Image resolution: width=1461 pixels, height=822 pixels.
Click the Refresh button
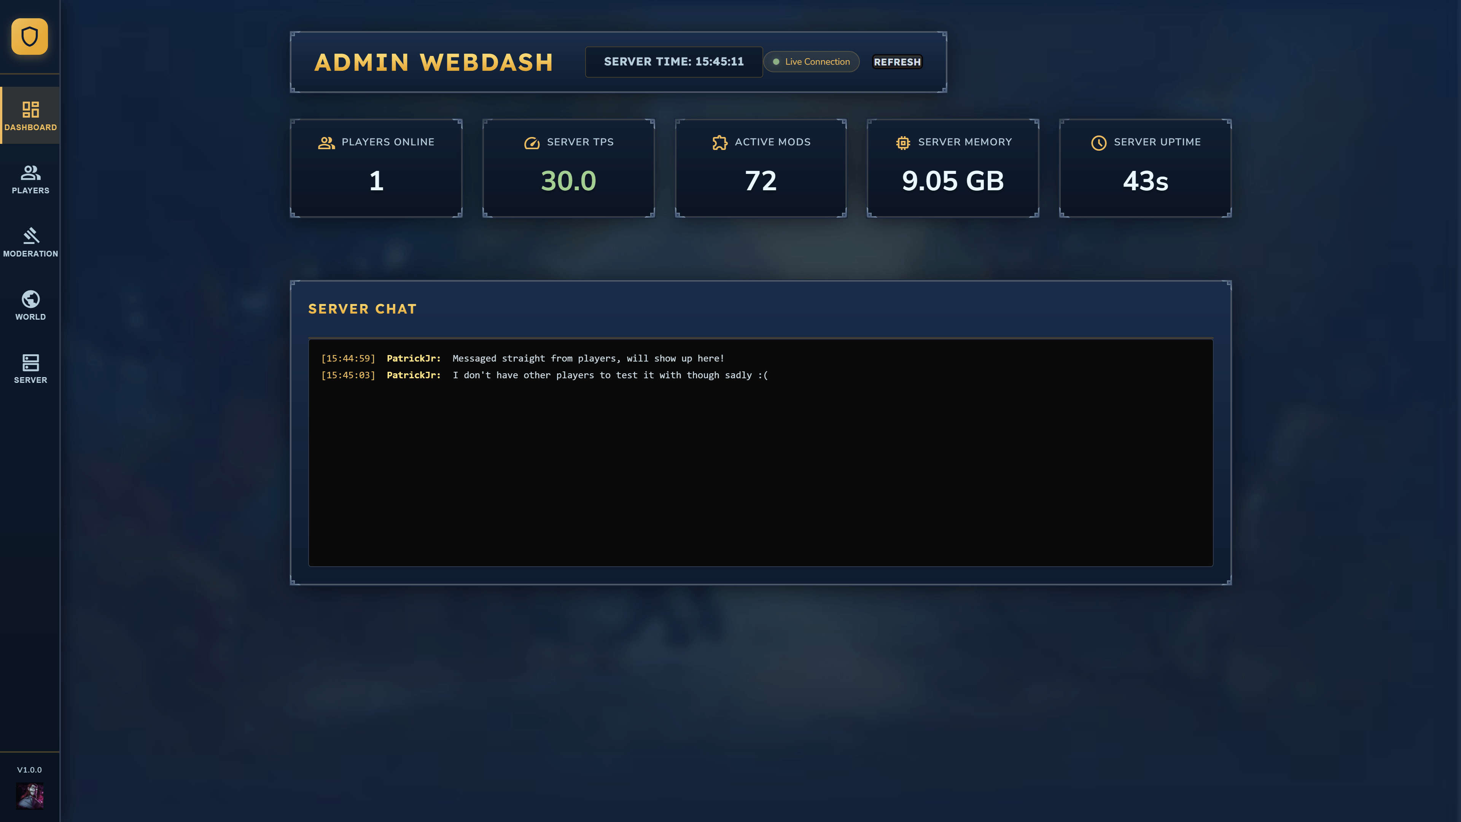point(897,62)
